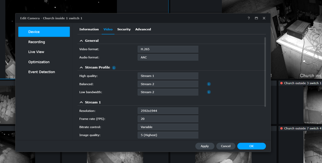Collapse the Stream 1 section
322x163 pixels.
coord(81,102)
